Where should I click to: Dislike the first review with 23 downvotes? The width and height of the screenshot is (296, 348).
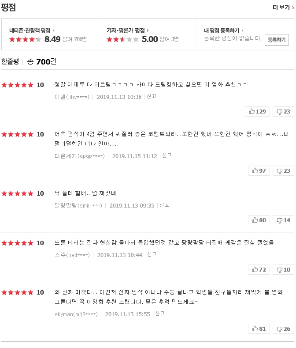click(283, 111)
